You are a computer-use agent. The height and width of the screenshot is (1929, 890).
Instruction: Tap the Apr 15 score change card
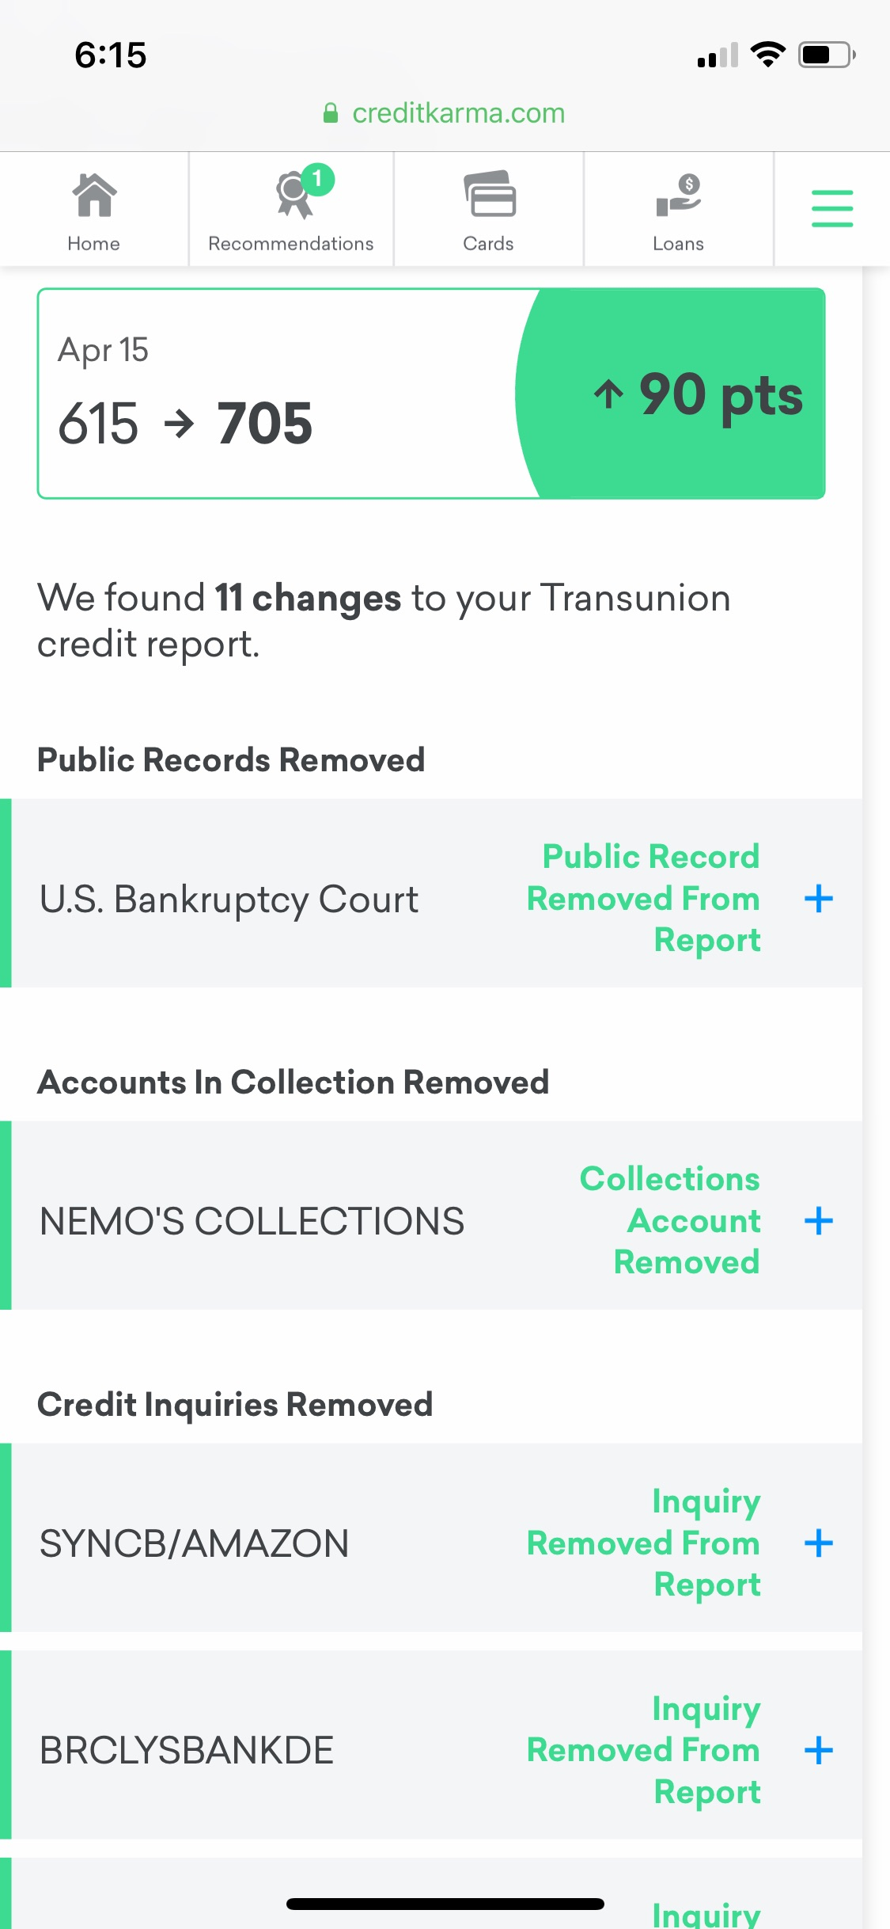[237, 394]
